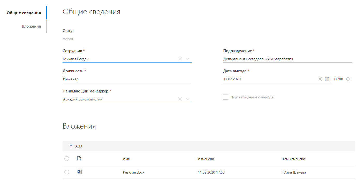356x196 pixels.
Task: Switch to the Вложения section in sidebar
Action: coord(31,26)
